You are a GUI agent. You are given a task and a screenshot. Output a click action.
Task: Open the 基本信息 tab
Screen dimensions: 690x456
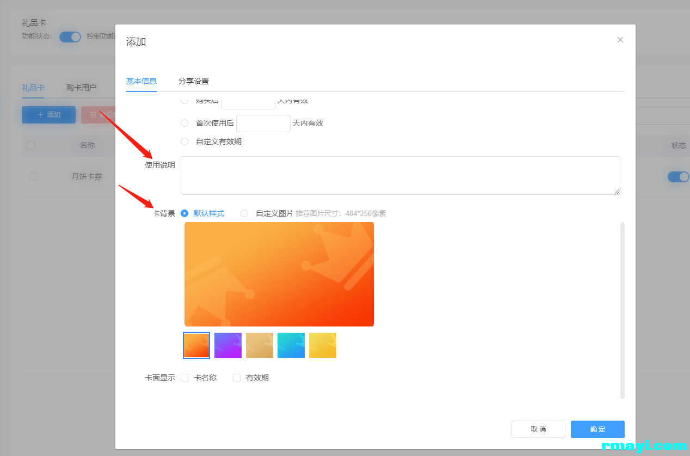click(141, 81)
